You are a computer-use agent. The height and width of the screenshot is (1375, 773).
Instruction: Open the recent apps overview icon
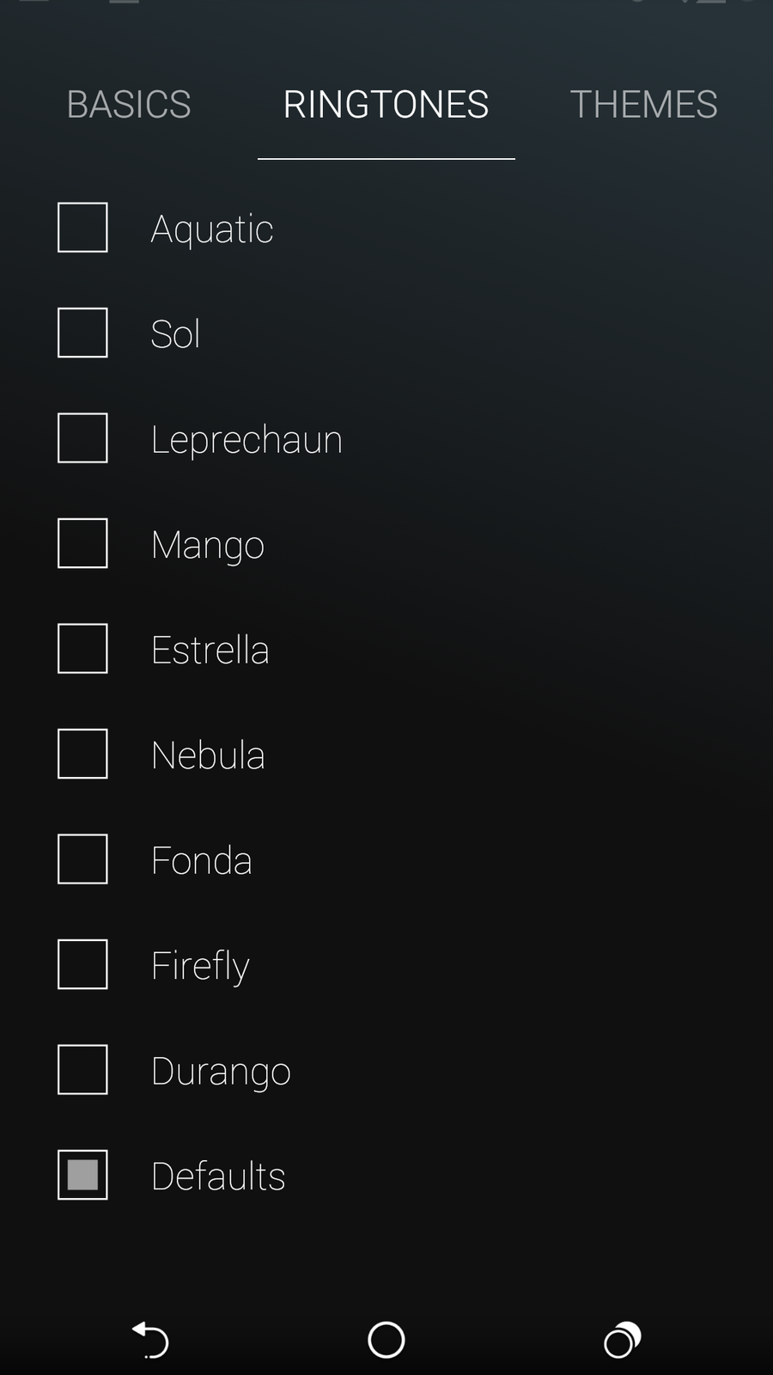pyautogui.click(x=622, y=1340)
